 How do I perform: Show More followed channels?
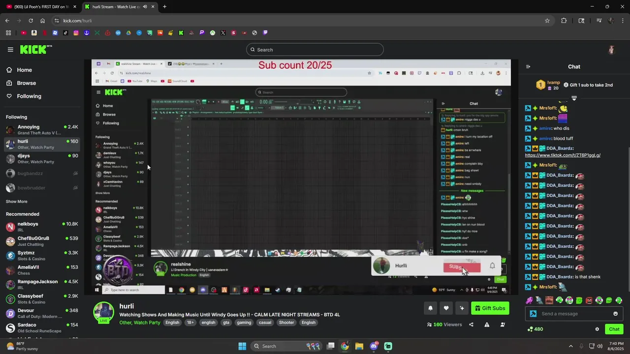tap(17, 202)
